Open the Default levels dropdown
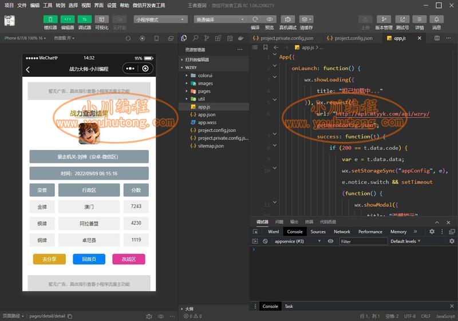This screenshot has height=321, width=458. click(x=405, y=241)
